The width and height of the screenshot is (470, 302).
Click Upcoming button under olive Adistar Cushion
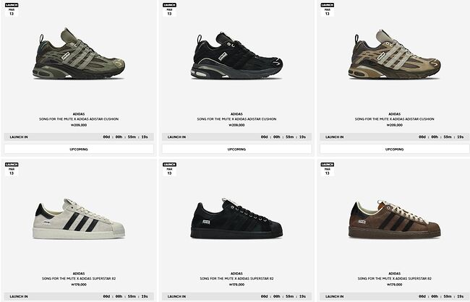(x=79, y=149)
